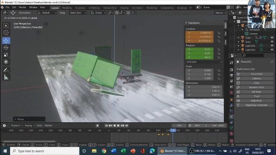
Task: Toggle visibility of Light.002
Action: click(272, 50)
